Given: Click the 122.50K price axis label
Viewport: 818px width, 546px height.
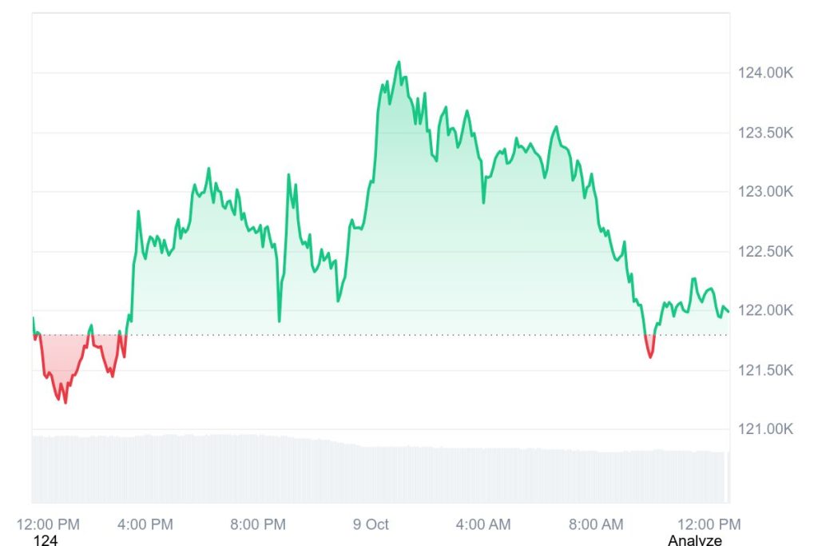Looking at the screenshot, I should coord(764,252).
